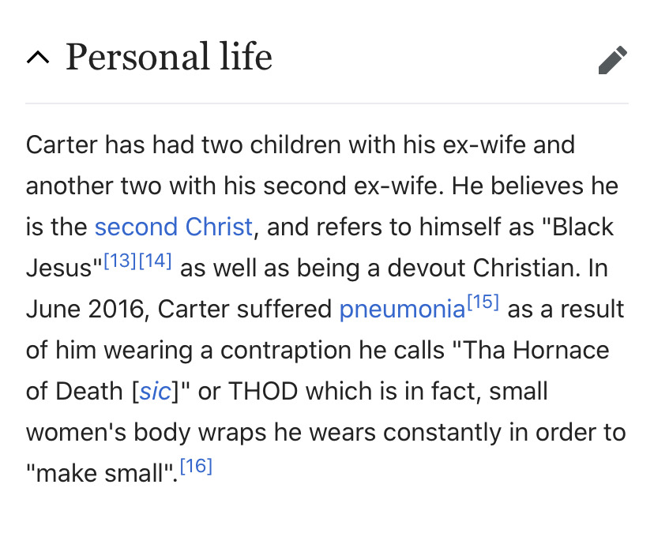
Task: Click the word Death before sic
Action: [88, 392]
